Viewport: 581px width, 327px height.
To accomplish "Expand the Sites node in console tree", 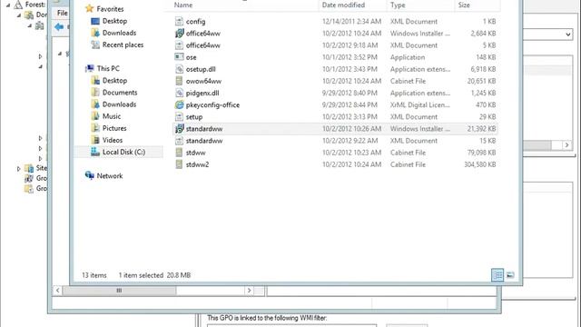I will (x=18, y=169).
